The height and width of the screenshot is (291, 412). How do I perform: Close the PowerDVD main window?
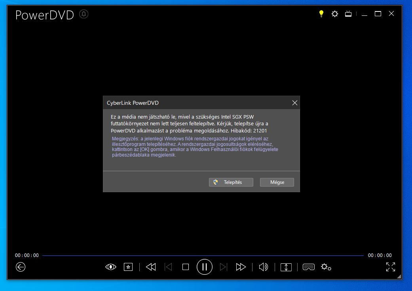[391, 13]
